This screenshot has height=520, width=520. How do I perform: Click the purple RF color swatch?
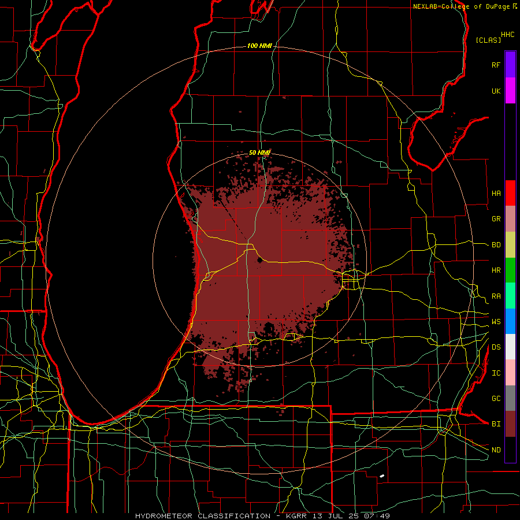[x=510, y=65]
